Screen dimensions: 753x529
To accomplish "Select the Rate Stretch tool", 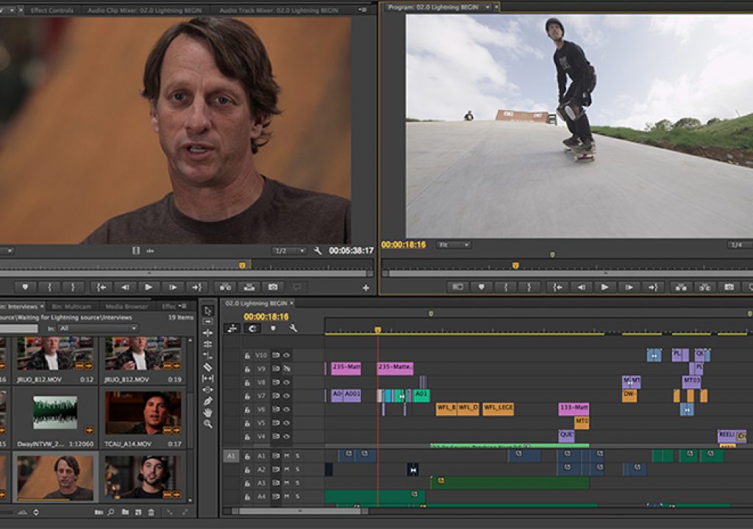I will (208, 356).
